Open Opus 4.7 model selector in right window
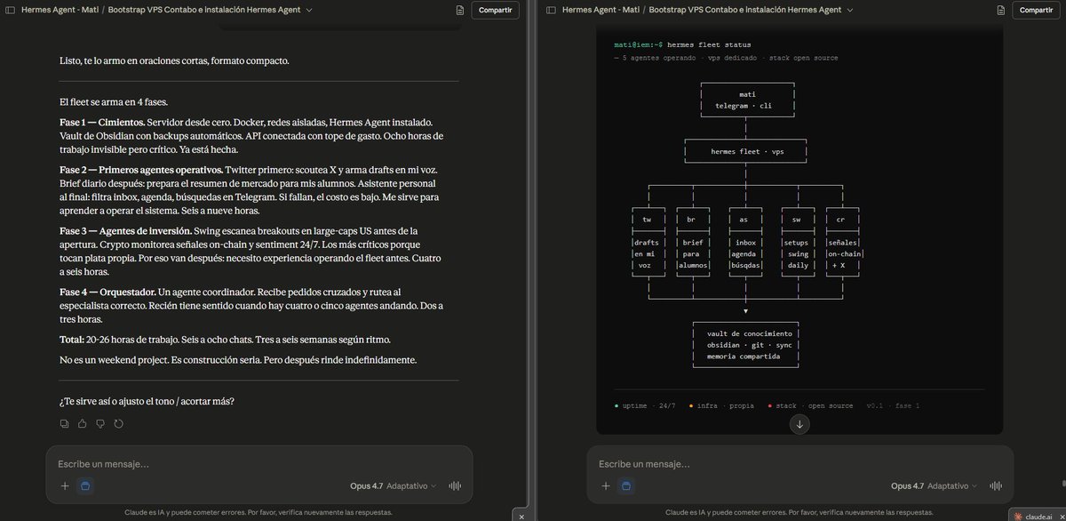This screenshot has height=521, width=1066. point(935,485)
